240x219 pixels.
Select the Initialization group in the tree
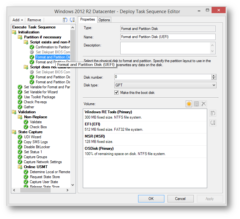pos(29,32)
